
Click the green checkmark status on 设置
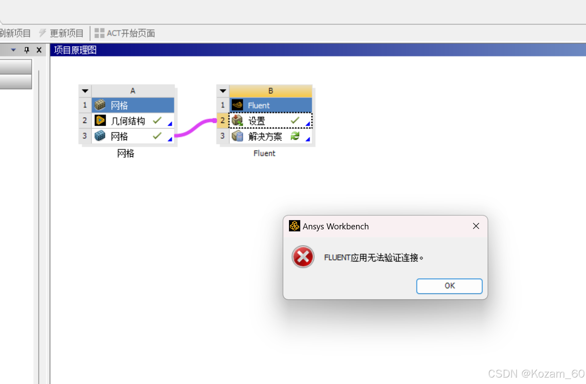[295, 121]
